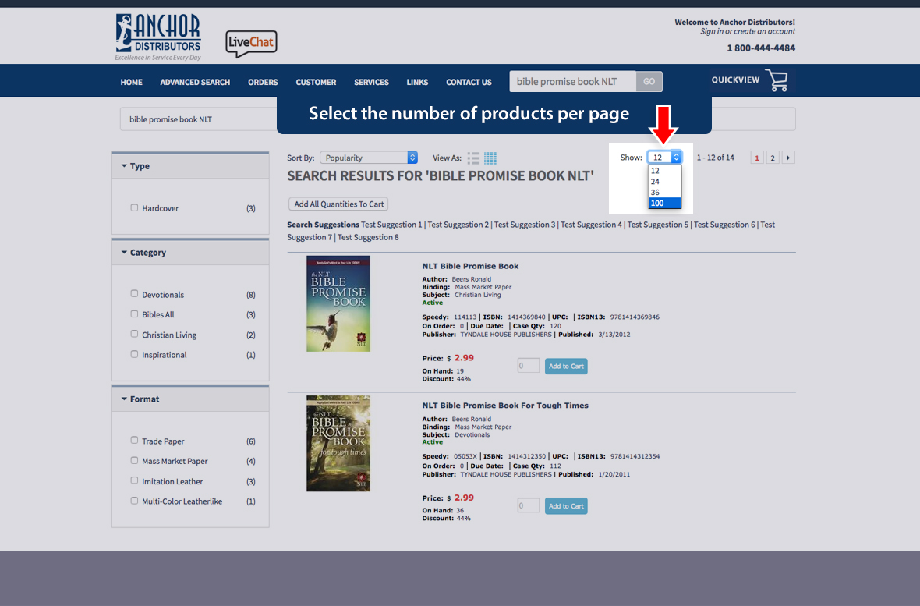Click phone number 1 800-444-4484

click(761, 48)
